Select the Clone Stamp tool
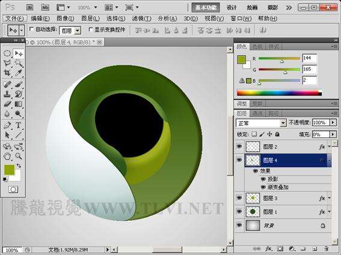The image size is (341, 255). point(7,94)
